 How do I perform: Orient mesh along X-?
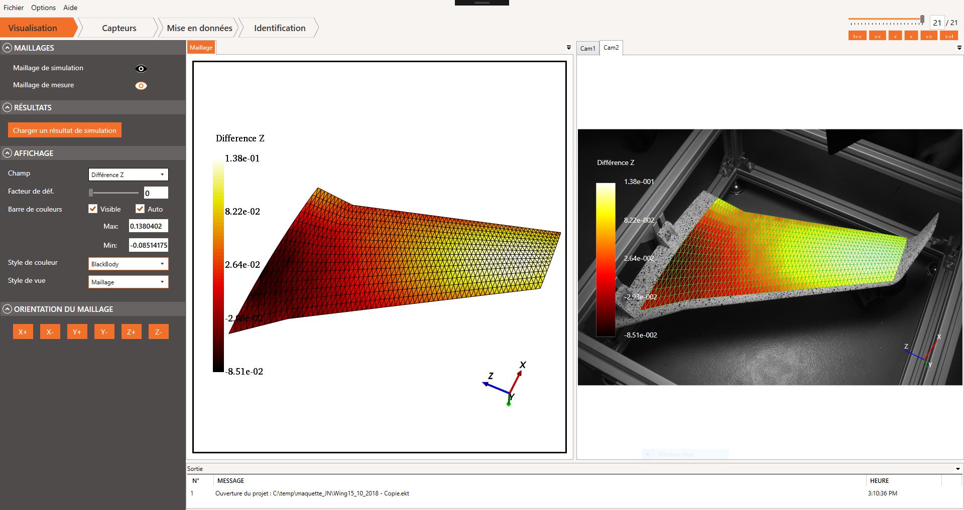pyautogui.click(x=50, y=331)
